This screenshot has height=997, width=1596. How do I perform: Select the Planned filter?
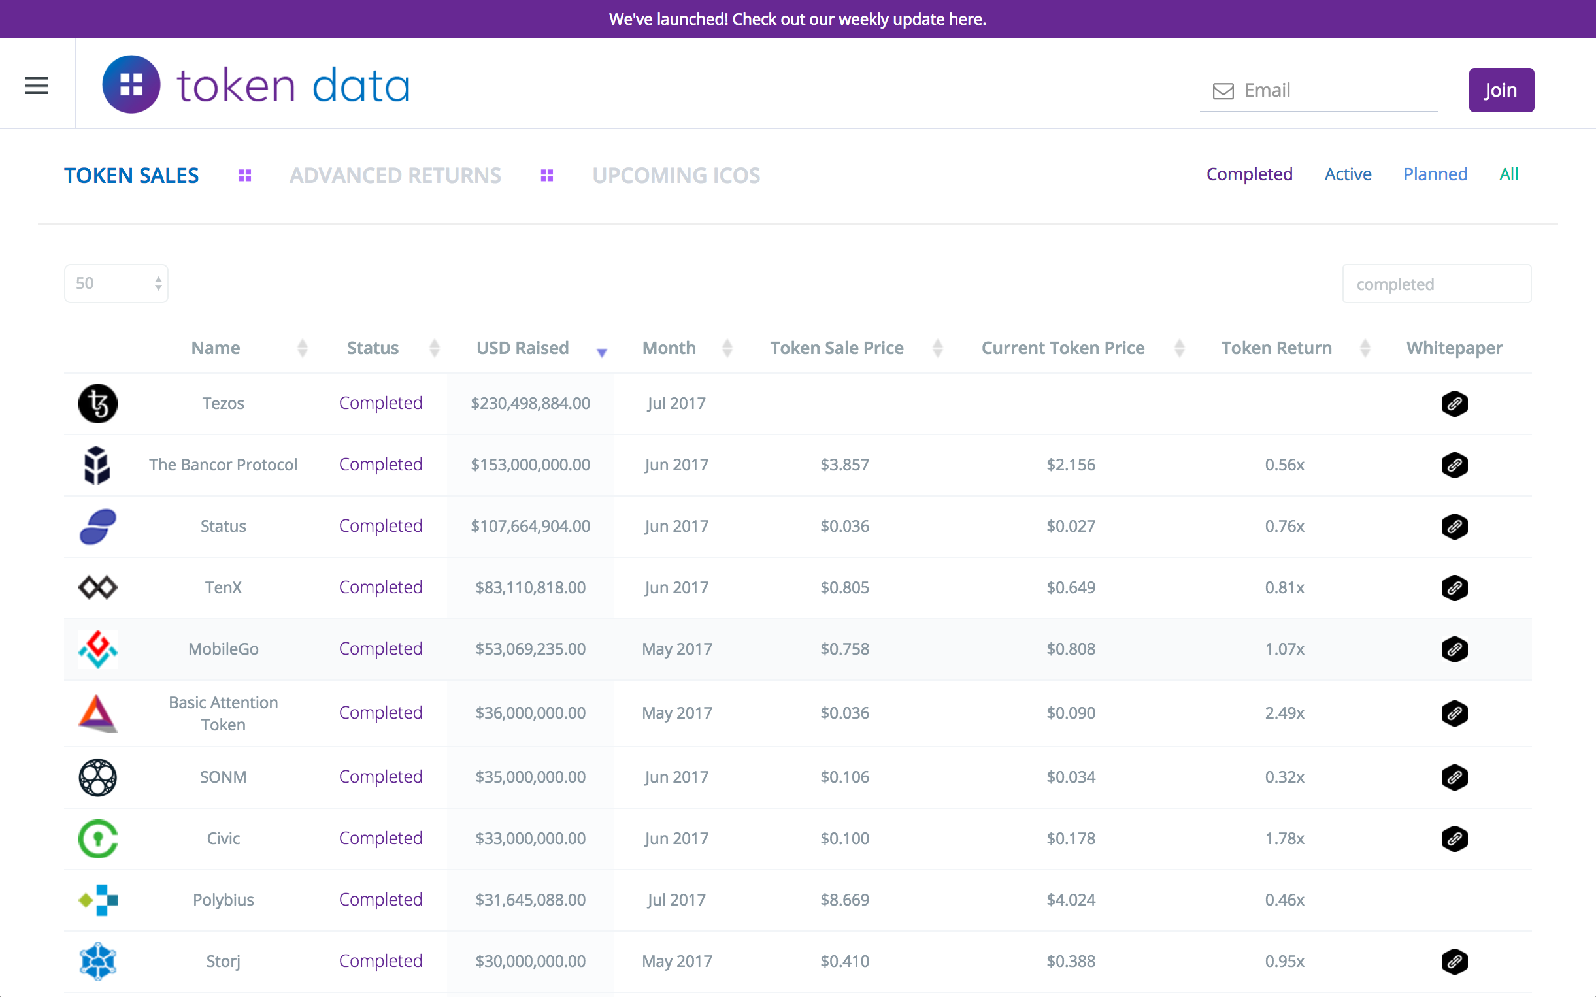click(x=1436, y=173)
